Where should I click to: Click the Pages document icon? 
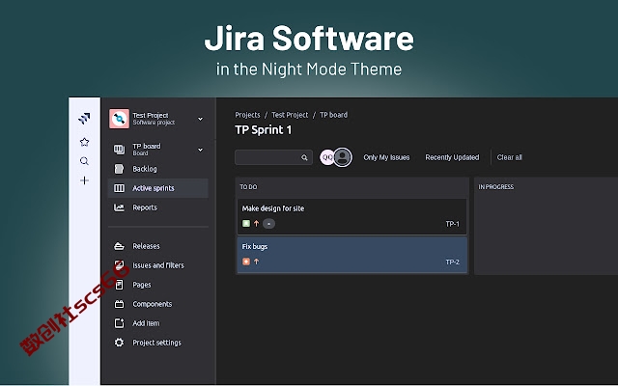119,285
